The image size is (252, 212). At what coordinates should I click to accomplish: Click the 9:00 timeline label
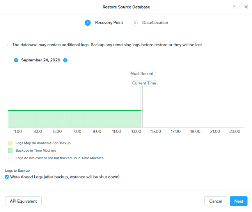pos(97,131)
